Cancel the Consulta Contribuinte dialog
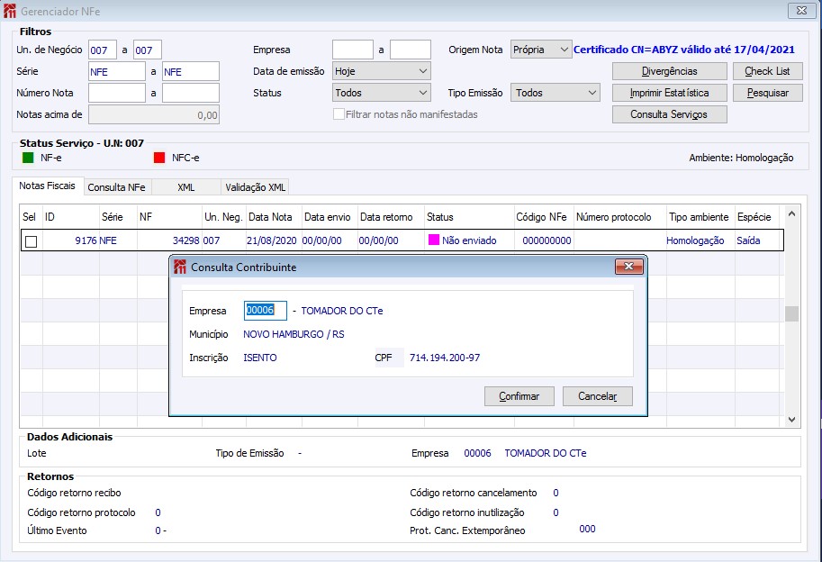822x562 pixels. pyautogui.click(x=598, y=396)
